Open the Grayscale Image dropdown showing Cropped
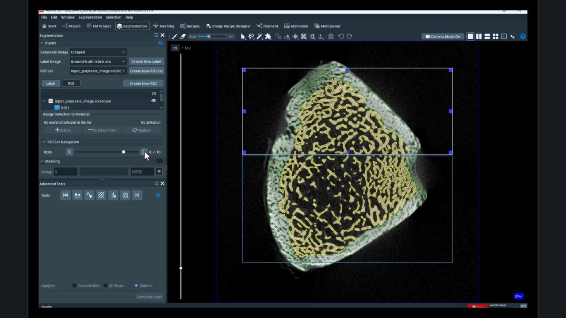Screen dimensions: 566x318 98,52
